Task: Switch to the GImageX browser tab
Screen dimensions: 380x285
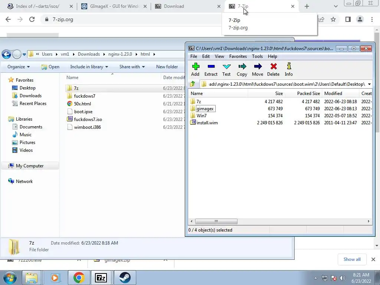Action: [x=114, y=6]
